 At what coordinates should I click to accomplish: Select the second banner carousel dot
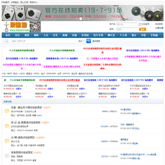(x=81, y=19)
